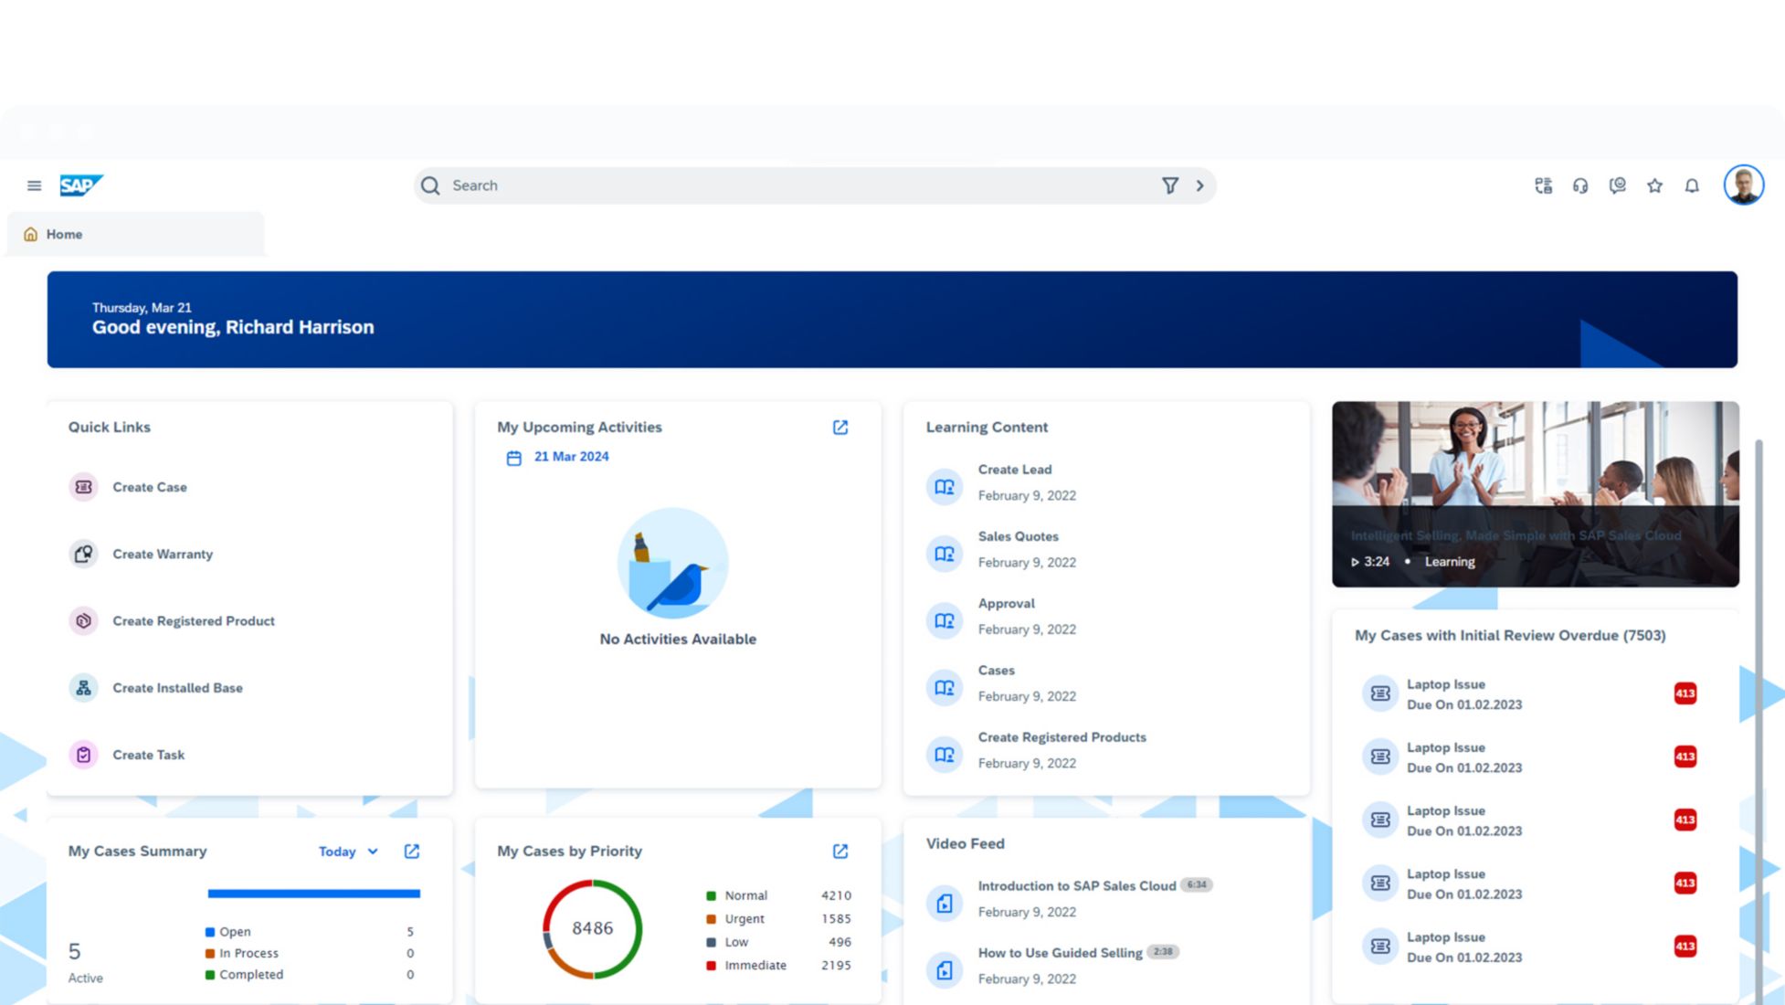Click the green Normal priority legend swatch
This screenshot has height=1005, width=1785.
[711, 895]
